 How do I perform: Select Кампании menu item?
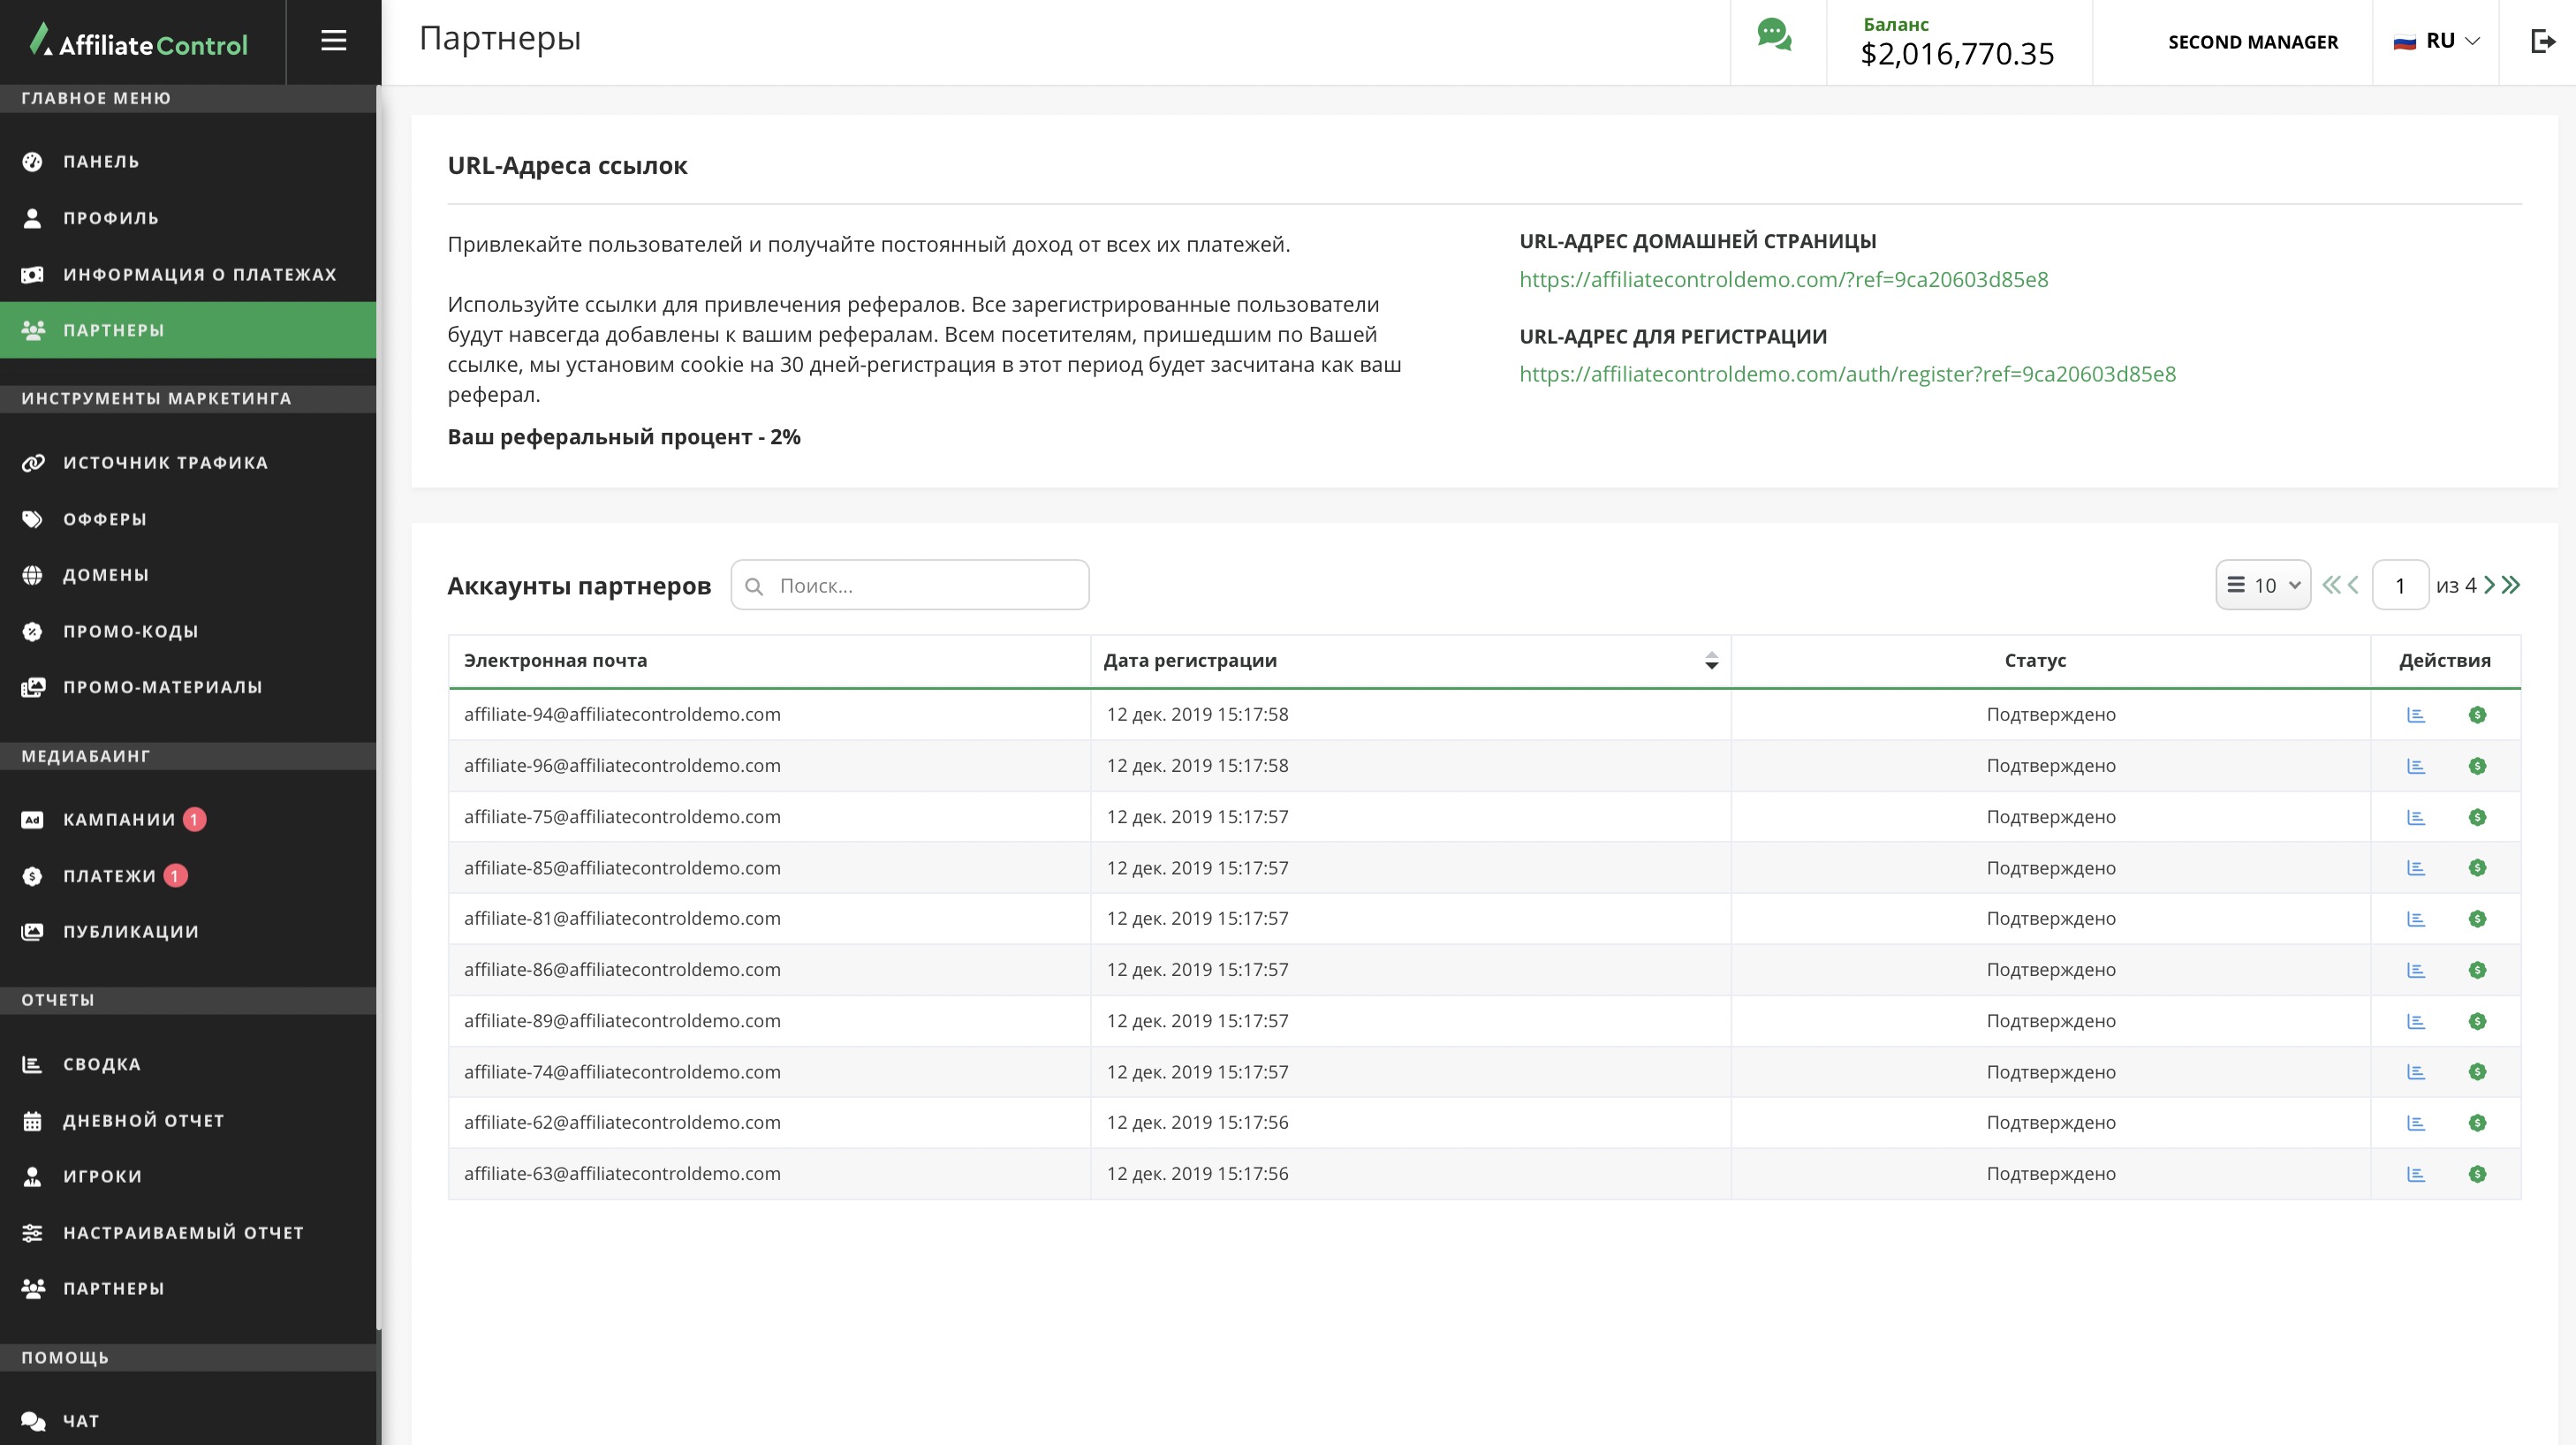point(119,819)
